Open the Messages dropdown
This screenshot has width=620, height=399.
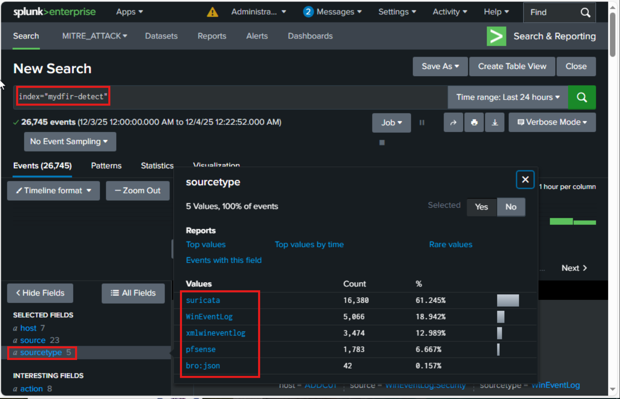coord(339,12)
